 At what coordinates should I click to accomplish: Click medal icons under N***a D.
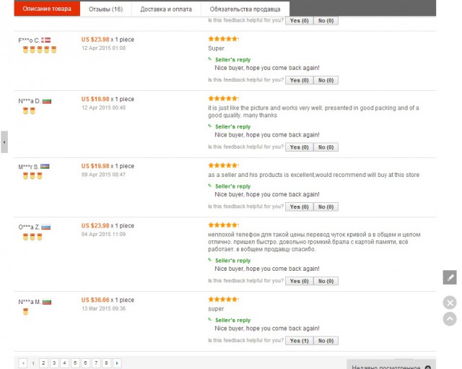[29, 111]
